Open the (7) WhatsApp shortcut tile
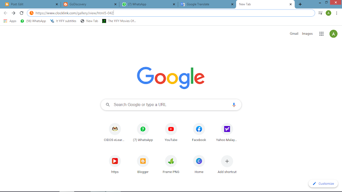The height and width of the screenshot is (192, 342). point(143,132)
